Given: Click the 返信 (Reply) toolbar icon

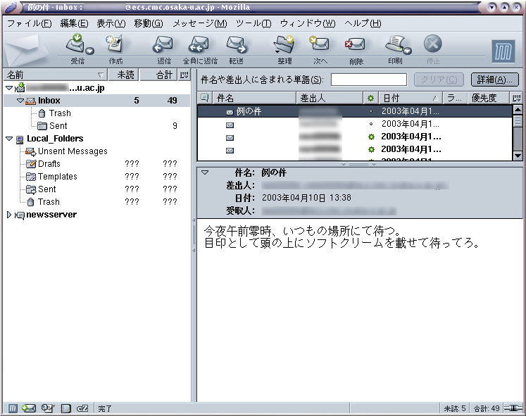Looking at the screenshot, I should [x=163, y=45].
